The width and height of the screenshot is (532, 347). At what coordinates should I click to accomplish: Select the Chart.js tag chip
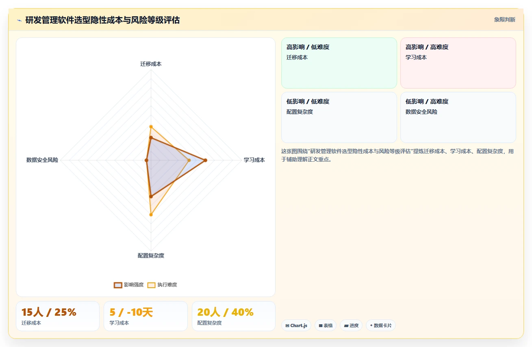tap(296, 325)
